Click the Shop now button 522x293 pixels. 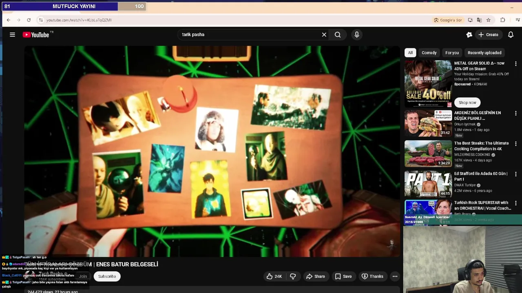tap(467, 103)
